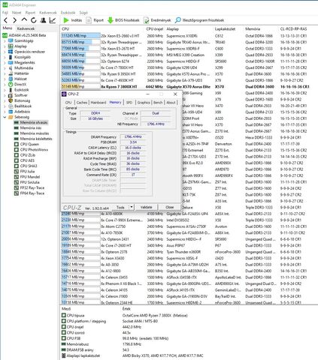The image size is (318, 360).
Task: Select DirectX green icon in tree
Action: (11, 84)
